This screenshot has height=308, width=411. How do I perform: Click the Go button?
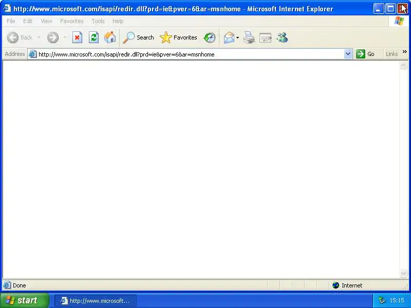pos(365,54)
